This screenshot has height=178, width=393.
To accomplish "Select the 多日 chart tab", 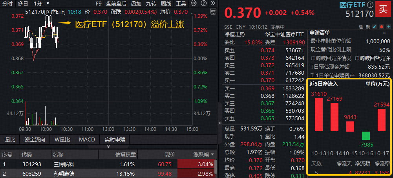I will [x=23, y=4].
